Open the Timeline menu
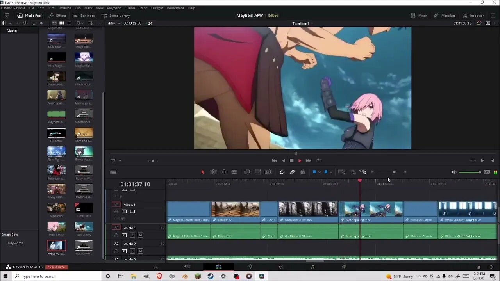This screenshot has height=281, width=500. tap(64, 8)
